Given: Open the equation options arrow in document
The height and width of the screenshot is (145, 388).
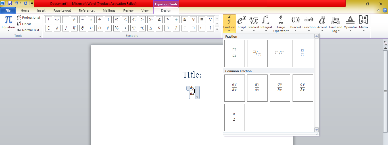Looking at the screenshot, I should point(197,97).
